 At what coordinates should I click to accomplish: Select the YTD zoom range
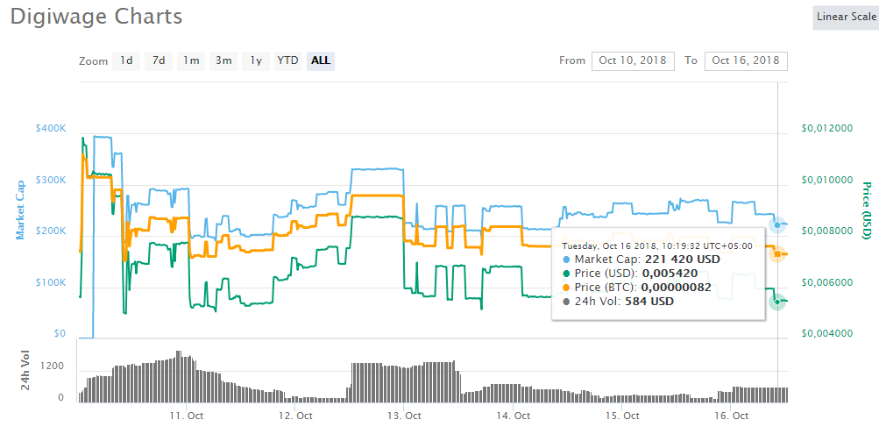tap(288, 60)
